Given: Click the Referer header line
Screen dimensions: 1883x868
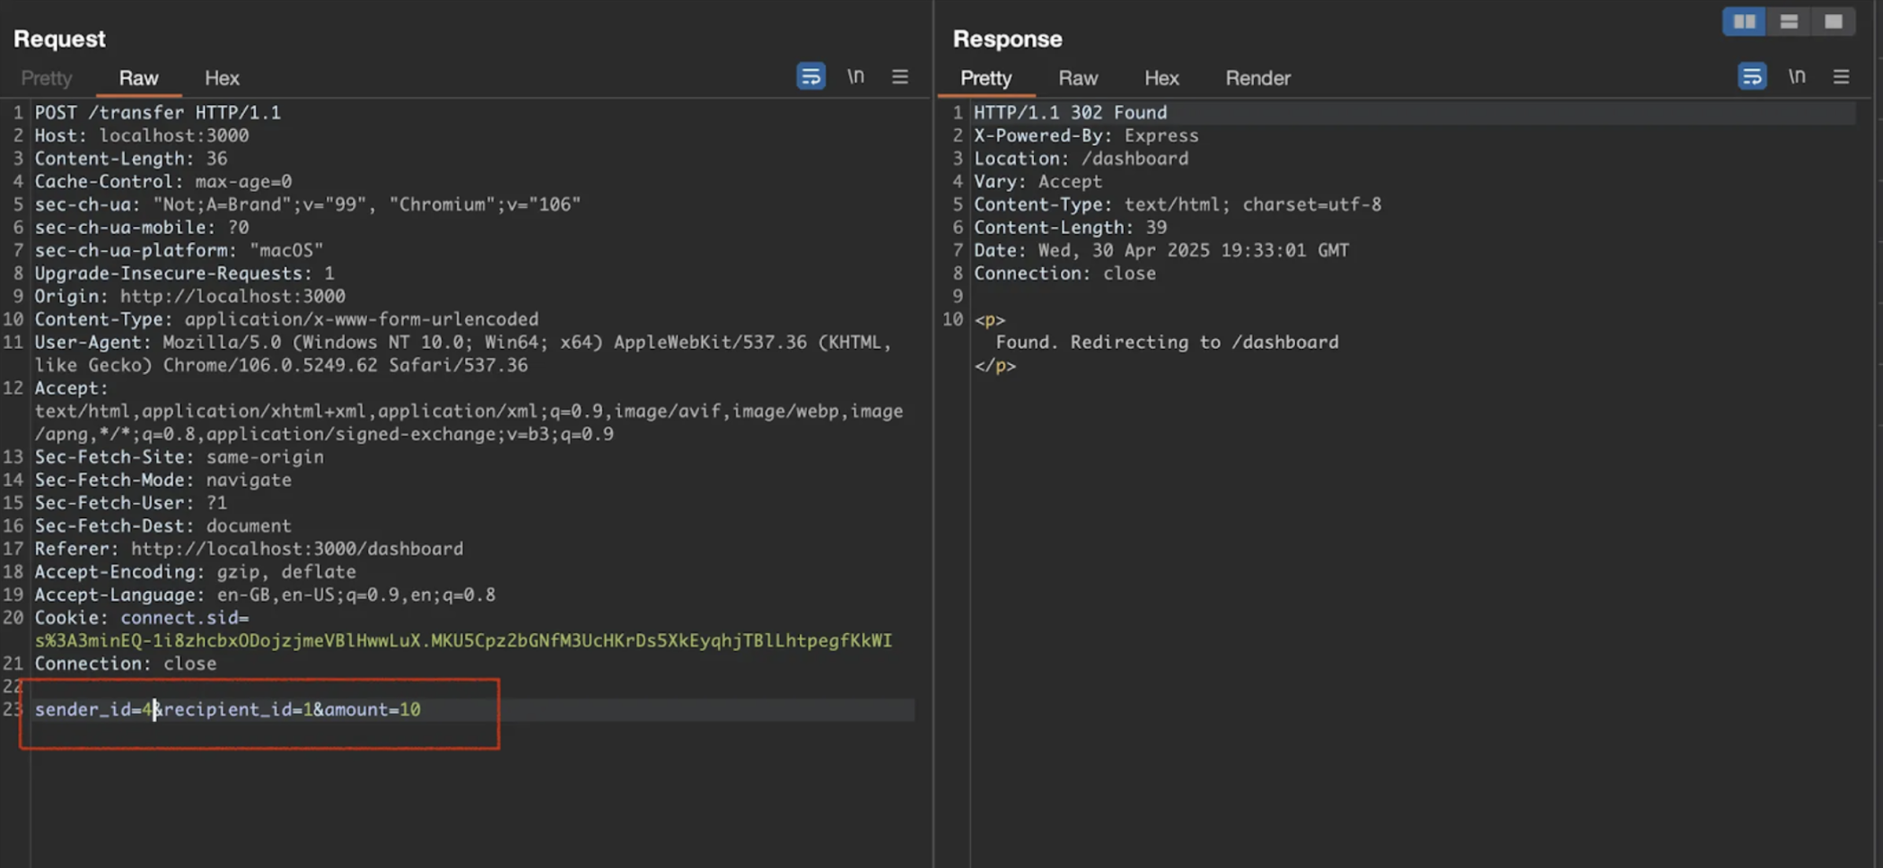Looking at the screenshot, I should [249, 549].
